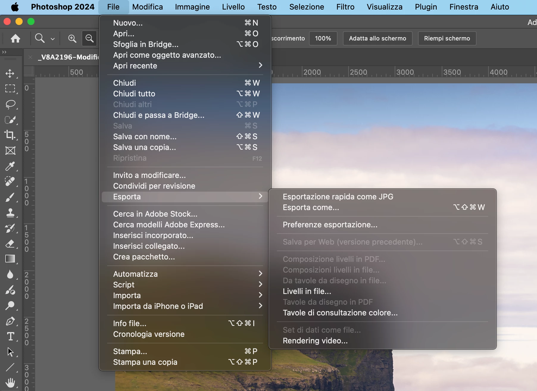Choose Condividi per revisione

(x=185, y=186)
